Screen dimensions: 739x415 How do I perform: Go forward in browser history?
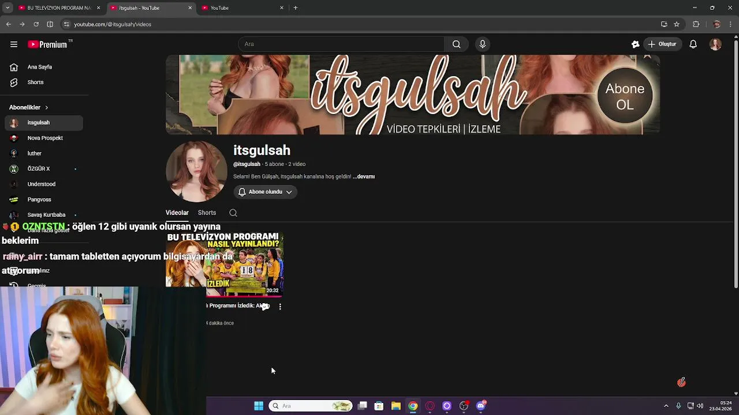click(22, 24)
